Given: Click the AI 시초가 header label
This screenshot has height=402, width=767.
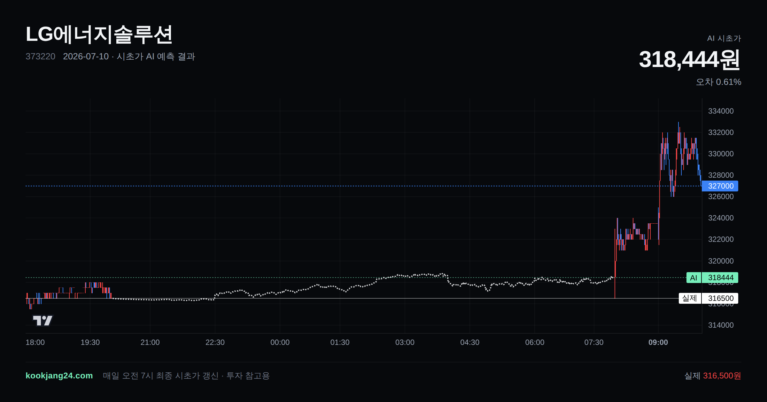Looking at the screenshot, I should click(724, 38).
